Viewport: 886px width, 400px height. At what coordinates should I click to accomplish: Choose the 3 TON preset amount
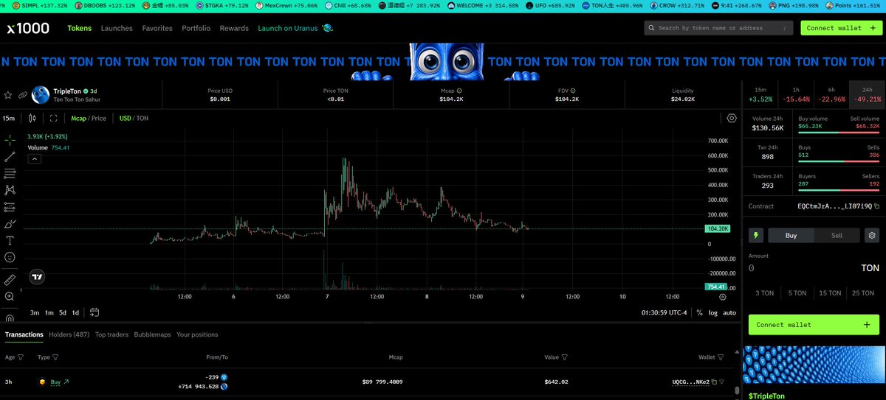(x=763, y=292)
